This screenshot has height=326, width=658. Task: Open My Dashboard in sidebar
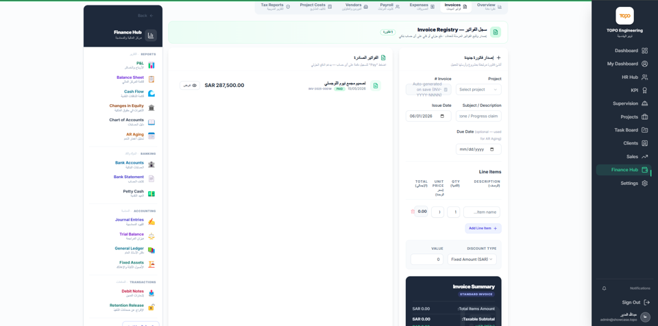pos(624,64)
